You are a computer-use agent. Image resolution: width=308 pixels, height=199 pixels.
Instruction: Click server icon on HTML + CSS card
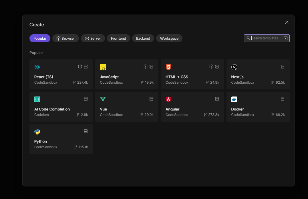click(217, 67)
